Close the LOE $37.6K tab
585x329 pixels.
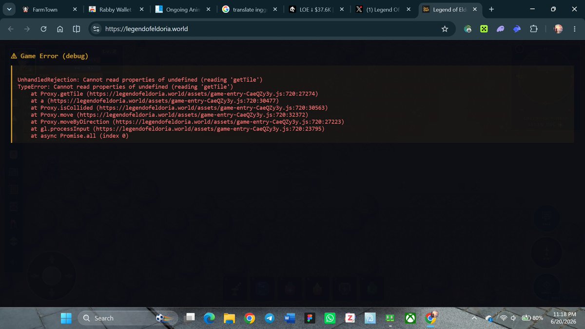coord(341,9)
